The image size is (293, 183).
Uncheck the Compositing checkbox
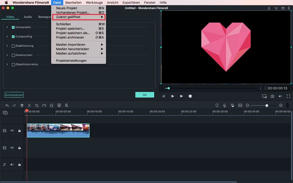coord(13,37)
